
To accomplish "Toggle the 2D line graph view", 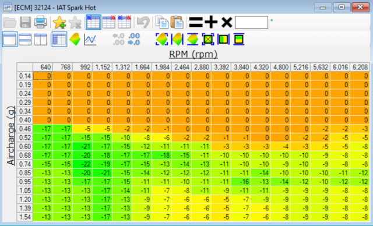I will [x=90, y=40].
